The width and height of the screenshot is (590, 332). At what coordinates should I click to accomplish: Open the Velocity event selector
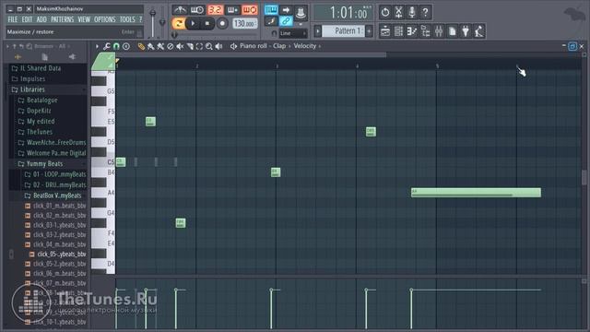click(305, 46)
